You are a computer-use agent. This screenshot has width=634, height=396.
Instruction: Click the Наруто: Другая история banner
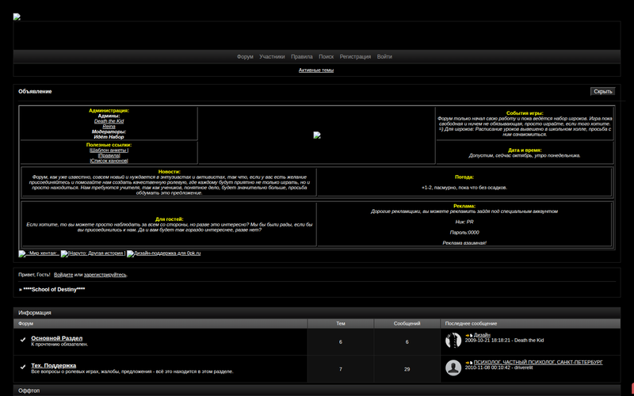[x=93, y=253]
